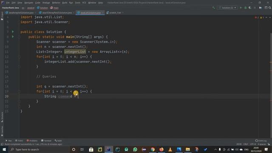Open the Navigate menu
The height and width of the screenshot is (153, 272).
[28, 3]
